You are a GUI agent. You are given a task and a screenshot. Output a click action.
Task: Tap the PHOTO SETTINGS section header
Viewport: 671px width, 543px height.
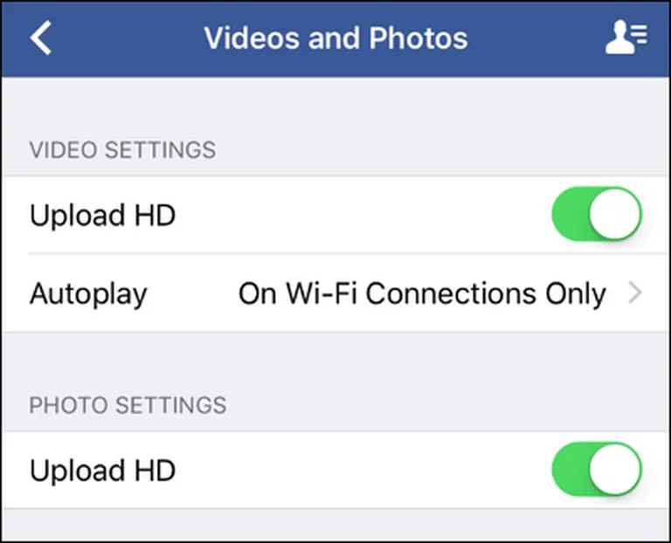(128, 405)
